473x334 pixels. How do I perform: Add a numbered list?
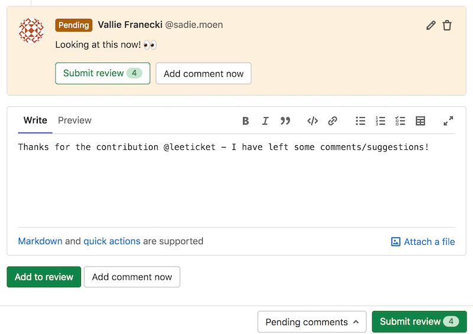(x=380, y=121)
